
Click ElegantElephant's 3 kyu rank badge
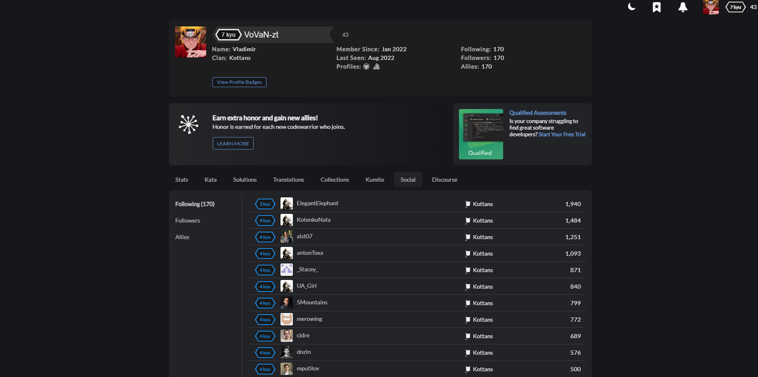coord(265,204)
